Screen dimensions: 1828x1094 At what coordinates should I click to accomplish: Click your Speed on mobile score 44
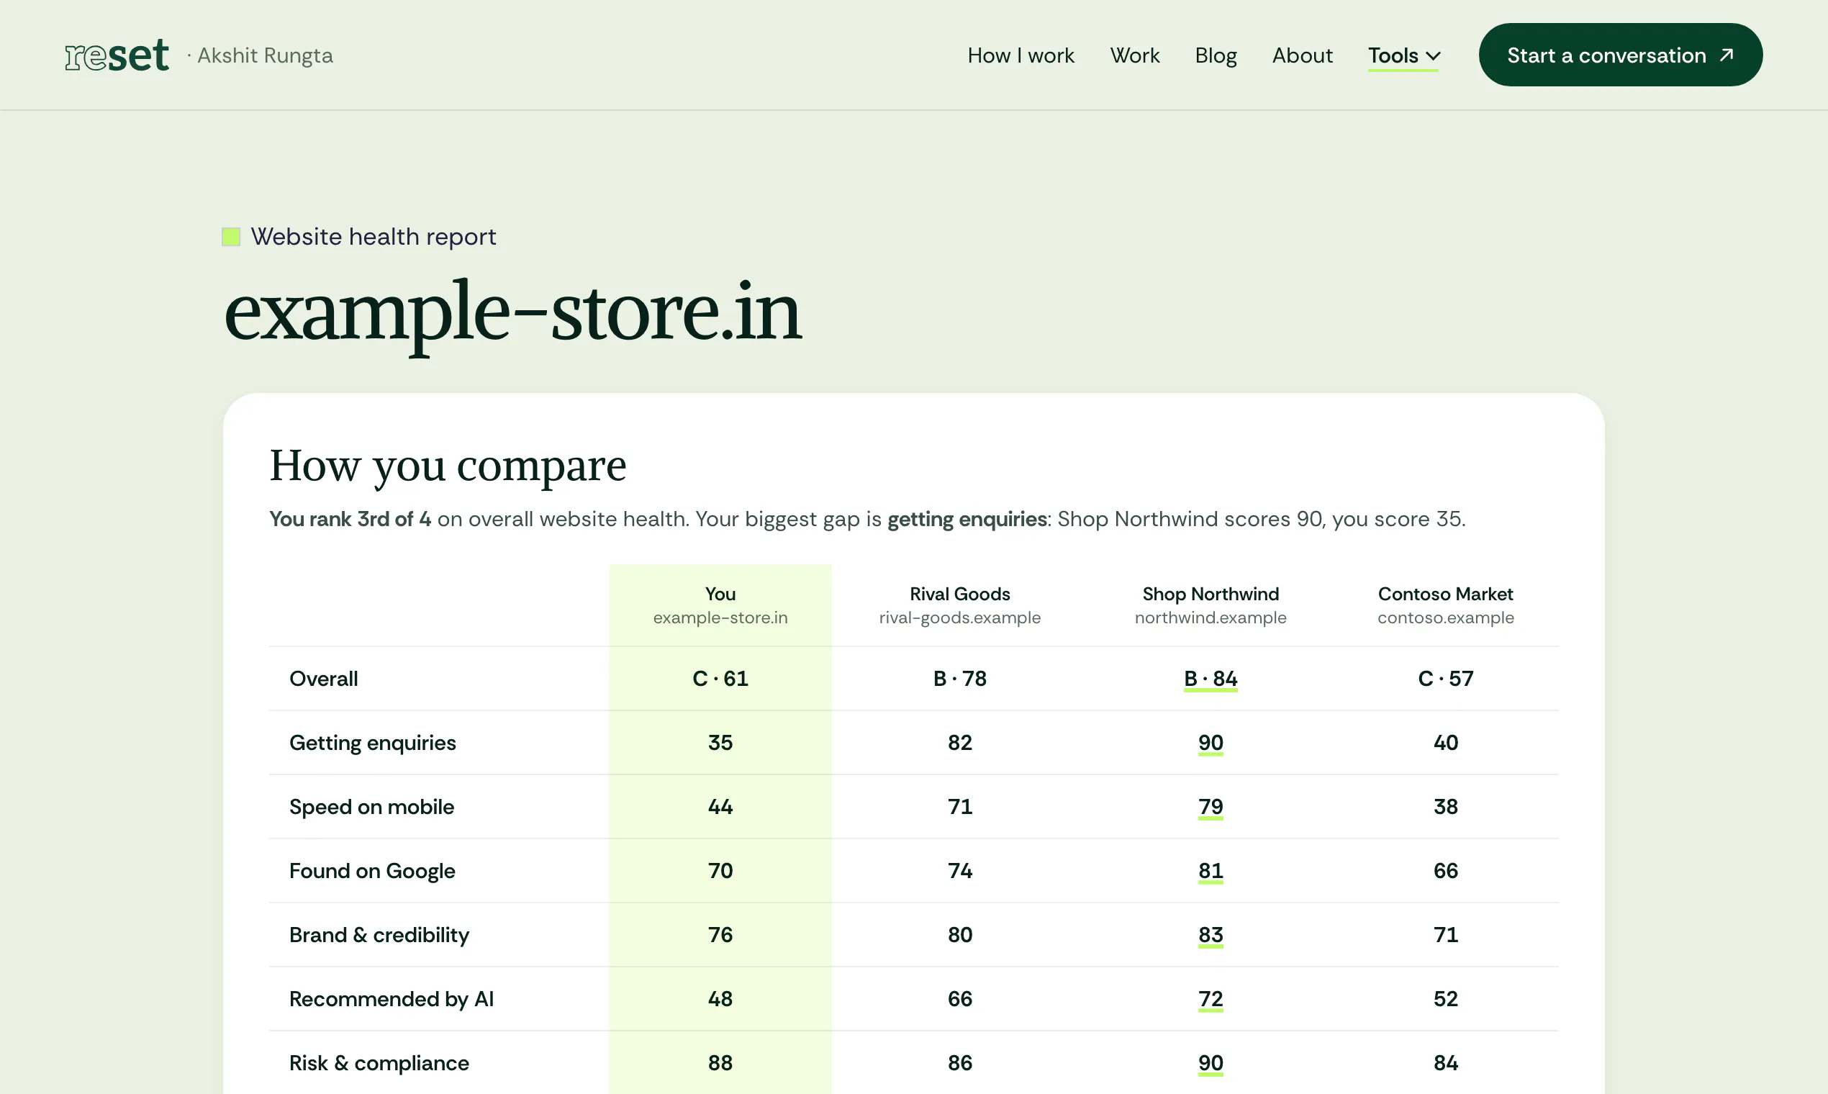tap(720, 807)
